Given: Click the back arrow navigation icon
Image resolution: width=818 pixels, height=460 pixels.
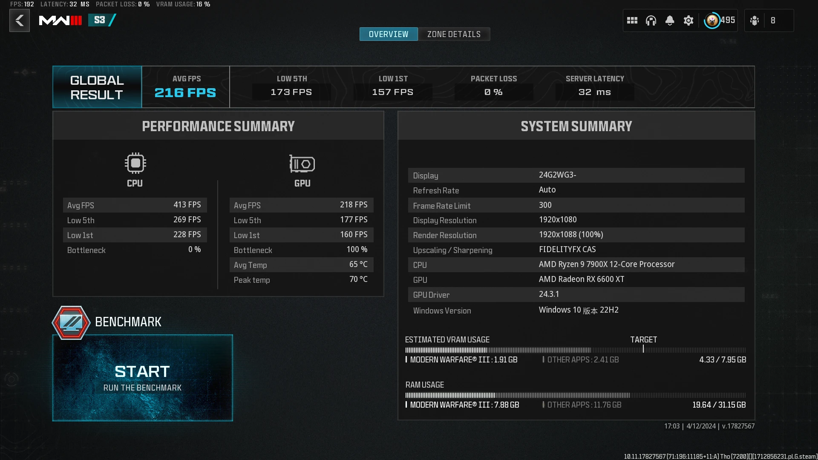Looking at the screenshot, I should point(19,21).
